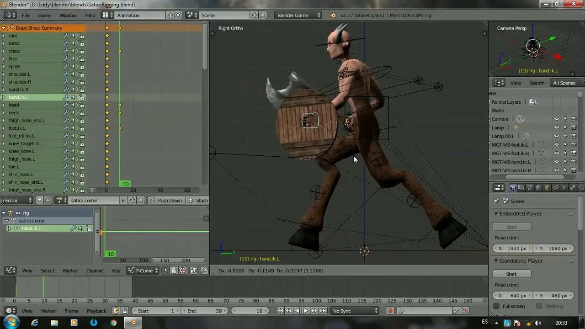Screen dimensions: 585x329
Task: Toggle lock on the neck channel
Action: 82,113
